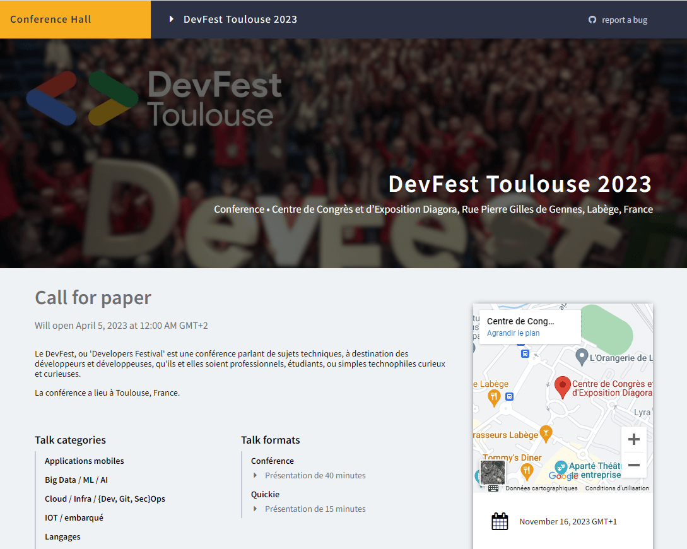Click the arrow beside Présentation de 40 minutes

255,475
